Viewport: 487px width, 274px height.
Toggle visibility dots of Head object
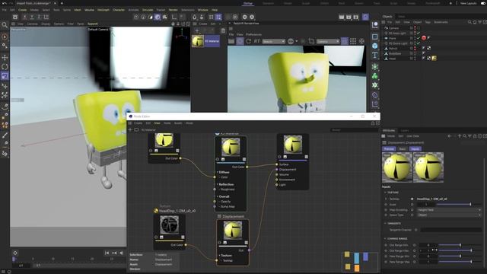pos(415,58)
